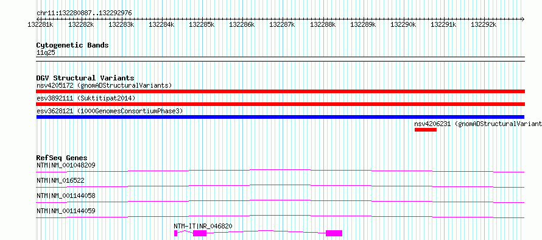The height and width of the screenshot is (240, 542).
Task: Click the 132292k ruler position
Action: pos(484,24)
